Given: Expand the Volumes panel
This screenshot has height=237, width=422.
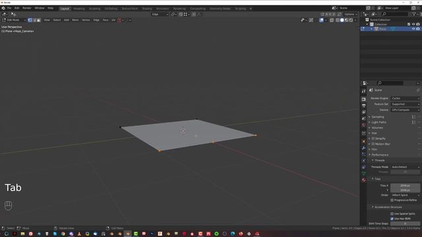Looking at the screenshot, I should click(377, 128).
